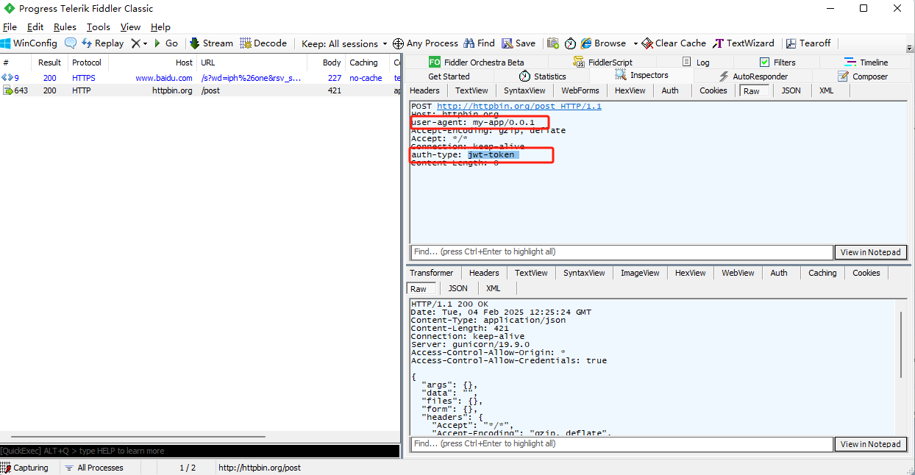Click View in Notepad for request
Screen dimensions: 915x475
tap(870, 252)
